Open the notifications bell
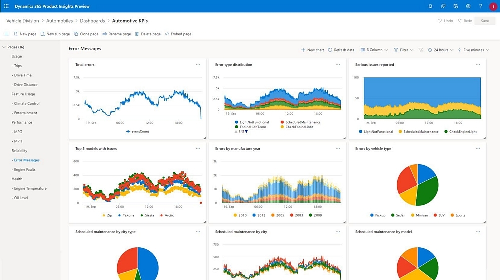This screenshot has height=280, width=500. pos(430,6)
